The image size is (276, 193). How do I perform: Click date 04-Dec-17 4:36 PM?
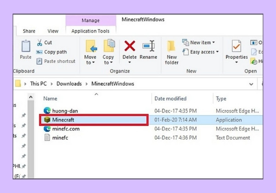[x=176, y=138]
